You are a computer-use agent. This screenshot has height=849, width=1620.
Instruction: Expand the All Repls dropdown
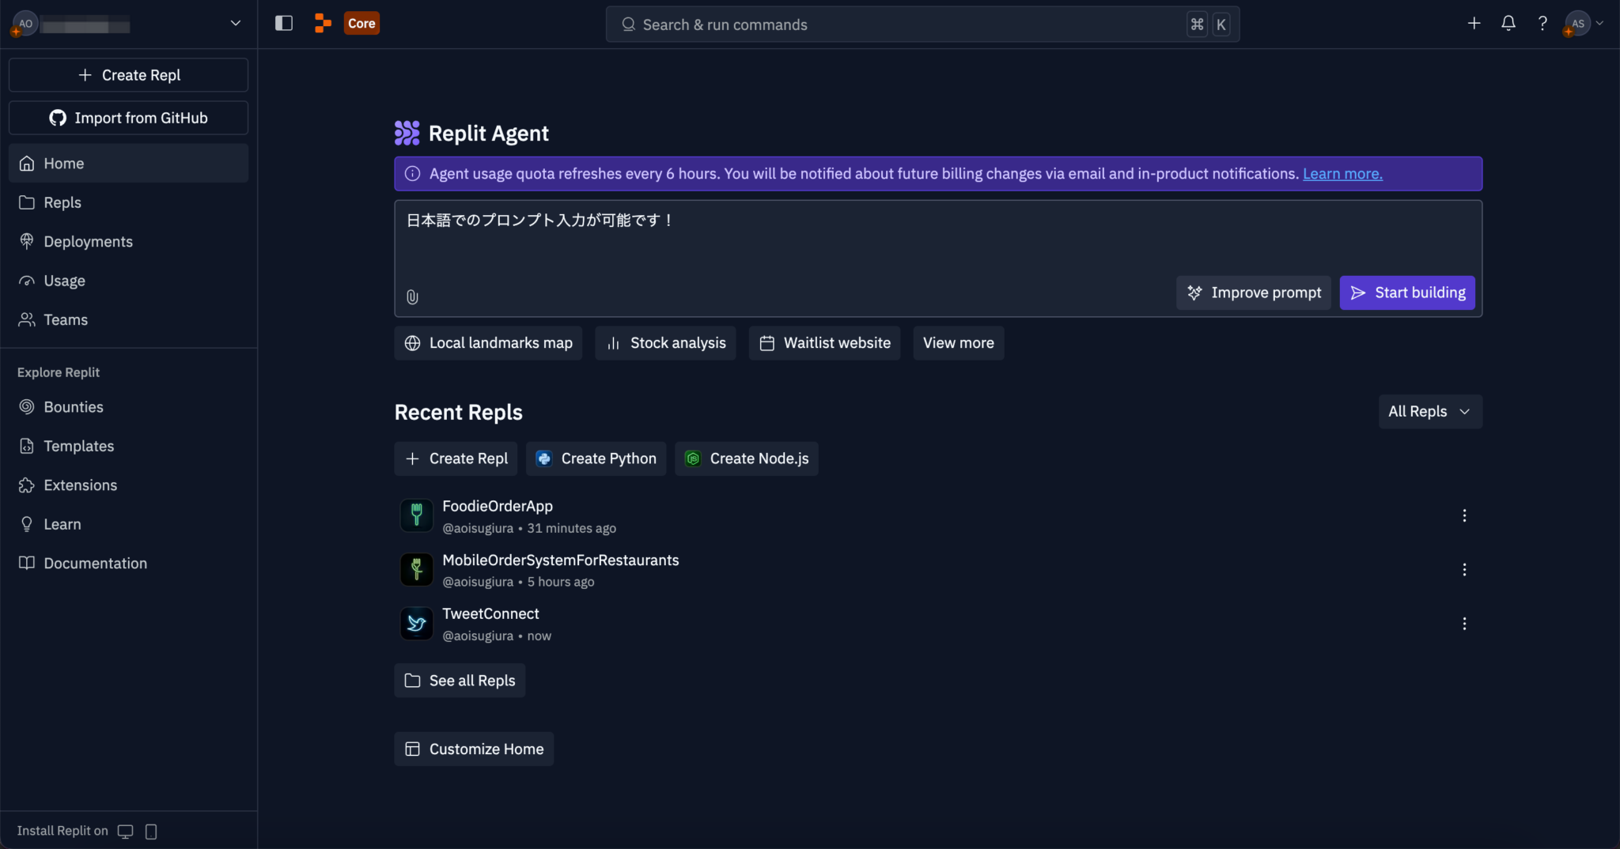pyautogui.click(x=1429, y=412)
